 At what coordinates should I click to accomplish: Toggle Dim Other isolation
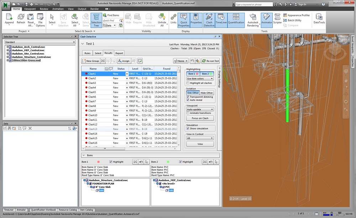[x=193, y=93]
